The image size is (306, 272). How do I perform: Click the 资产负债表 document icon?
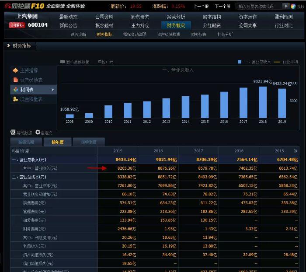[16, 80]
